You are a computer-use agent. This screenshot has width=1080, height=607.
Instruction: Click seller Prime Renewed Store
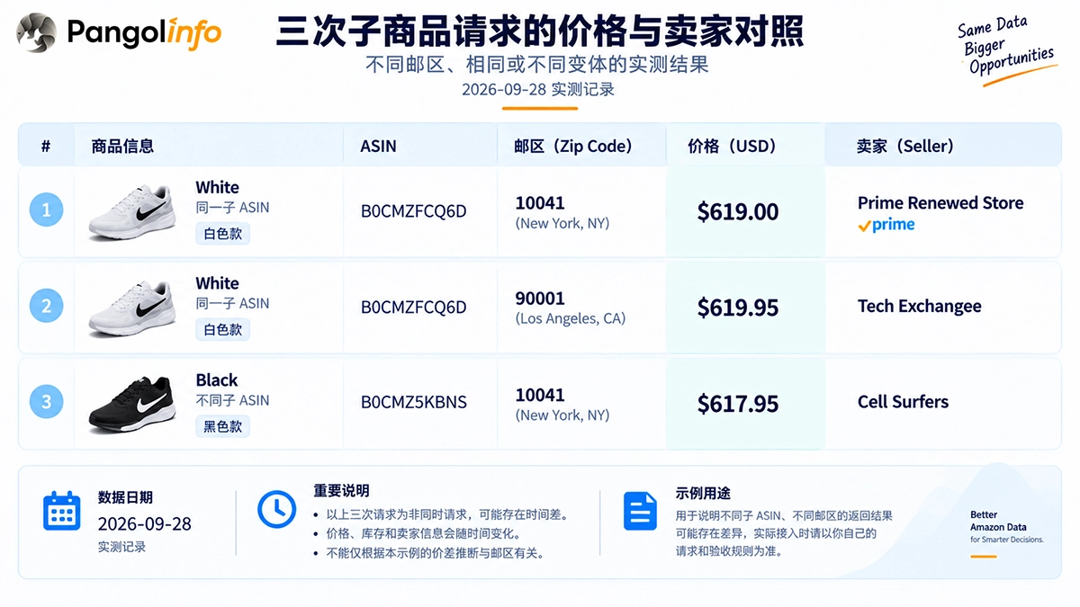pos(940,203)
